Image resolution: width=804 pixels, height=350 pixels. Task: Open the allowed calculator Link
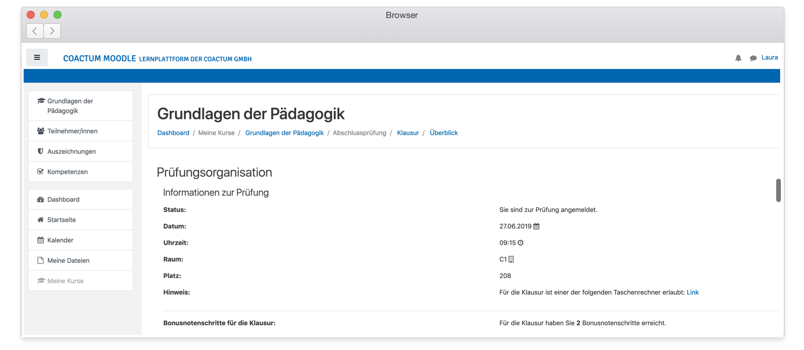pos(693,292)
